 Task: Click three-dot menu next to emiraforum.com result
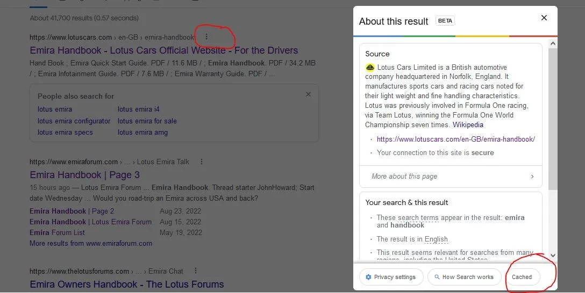click(202, 162)
